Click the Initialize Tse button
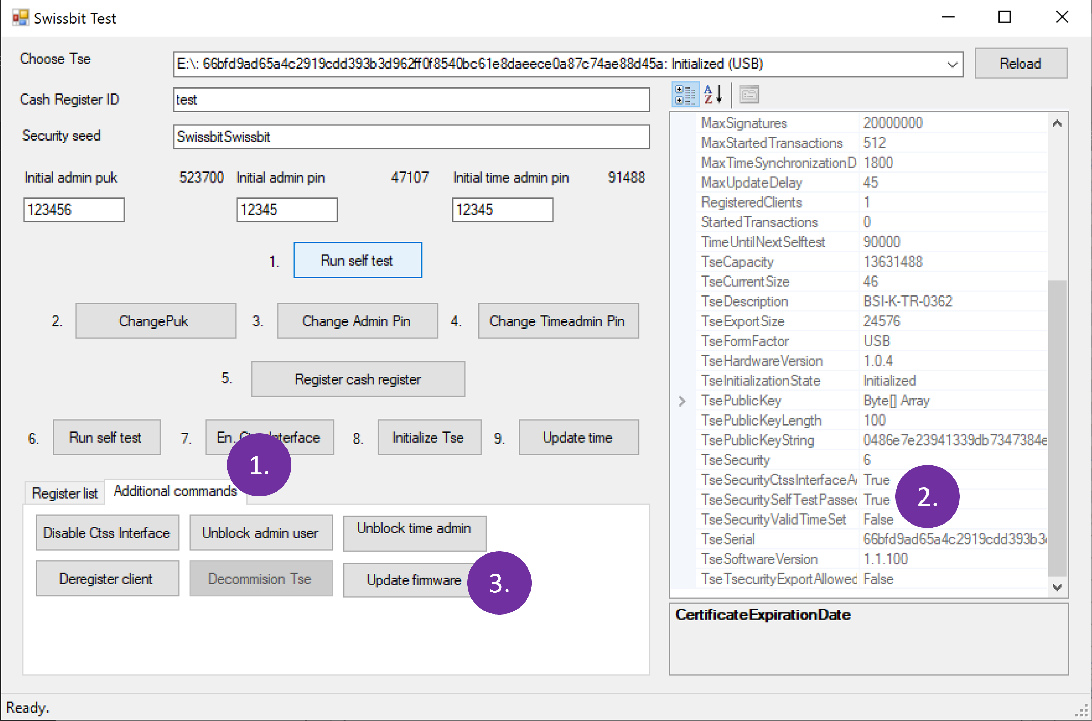This screenshot has width=1092, height=721. 429,437
